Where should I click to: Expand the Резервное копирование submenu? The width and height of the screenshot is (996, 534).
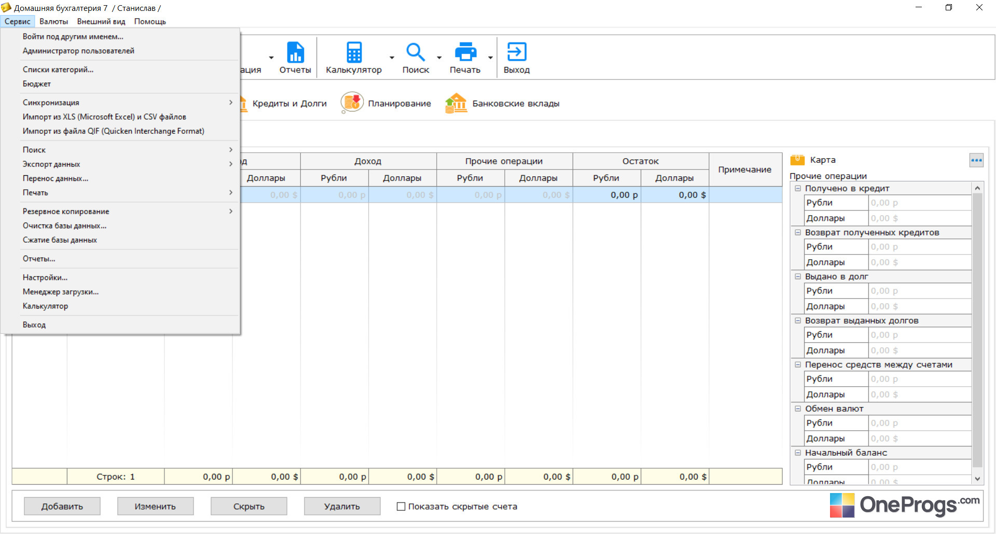(120, 212)
